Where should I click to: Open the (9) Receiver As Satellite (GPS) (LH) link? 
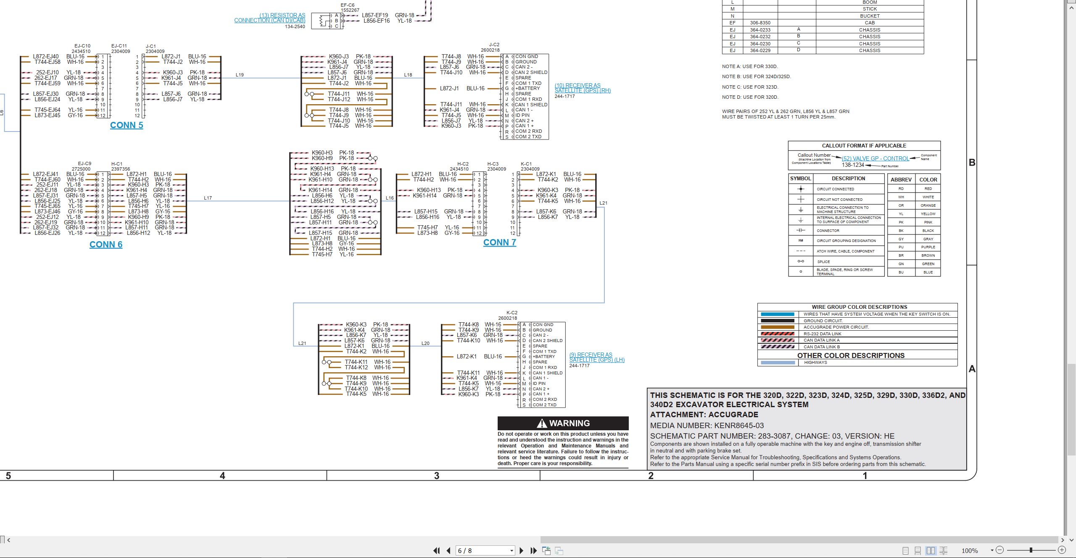pyautogui.click(x=597, y=357)
